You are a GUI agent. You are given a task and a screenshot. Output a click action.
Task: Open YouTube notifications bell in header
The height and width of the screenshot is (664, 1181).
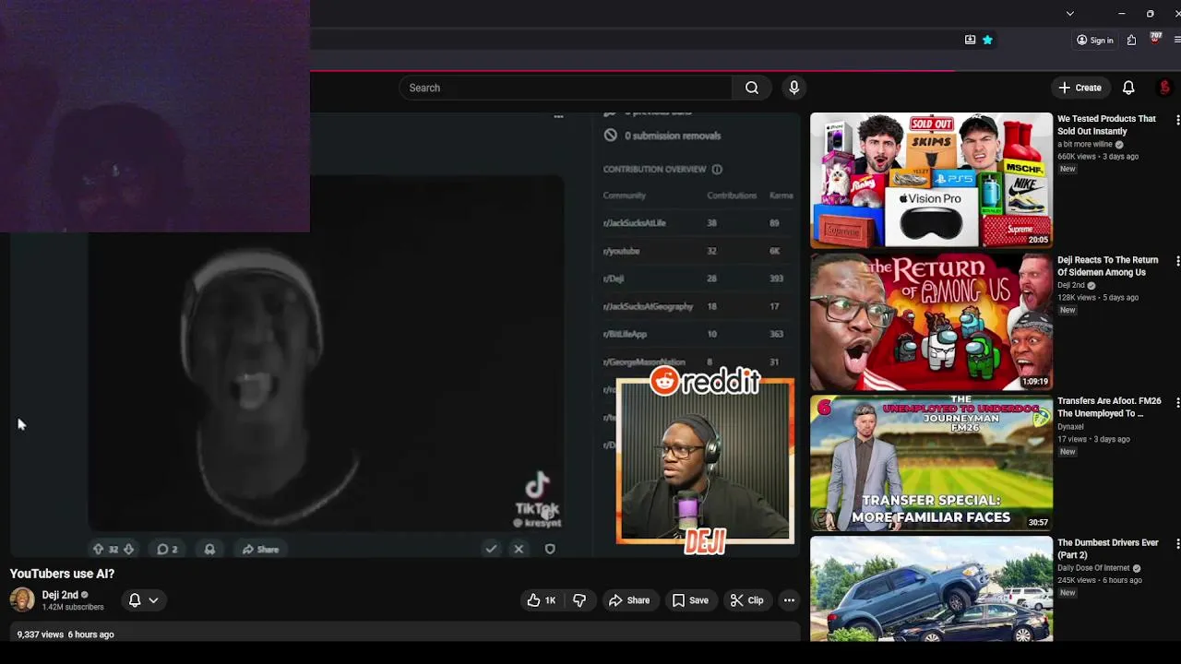1128,88
